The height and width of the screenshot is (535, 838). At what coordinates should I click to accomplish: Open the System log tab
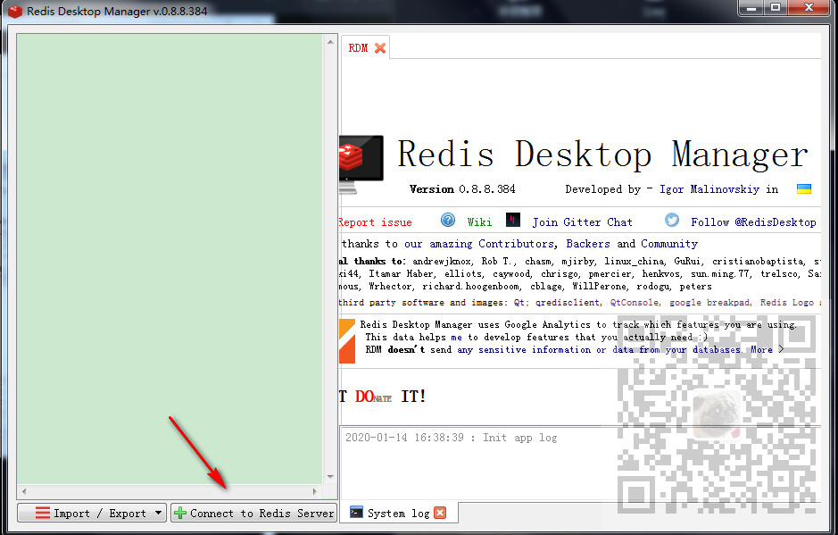(x=398, y=513)
